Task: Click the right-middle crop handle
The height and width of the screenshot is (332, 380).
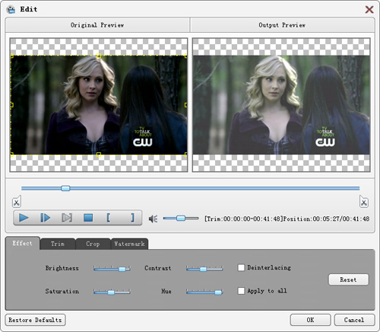Action: (x=186, y=105)
